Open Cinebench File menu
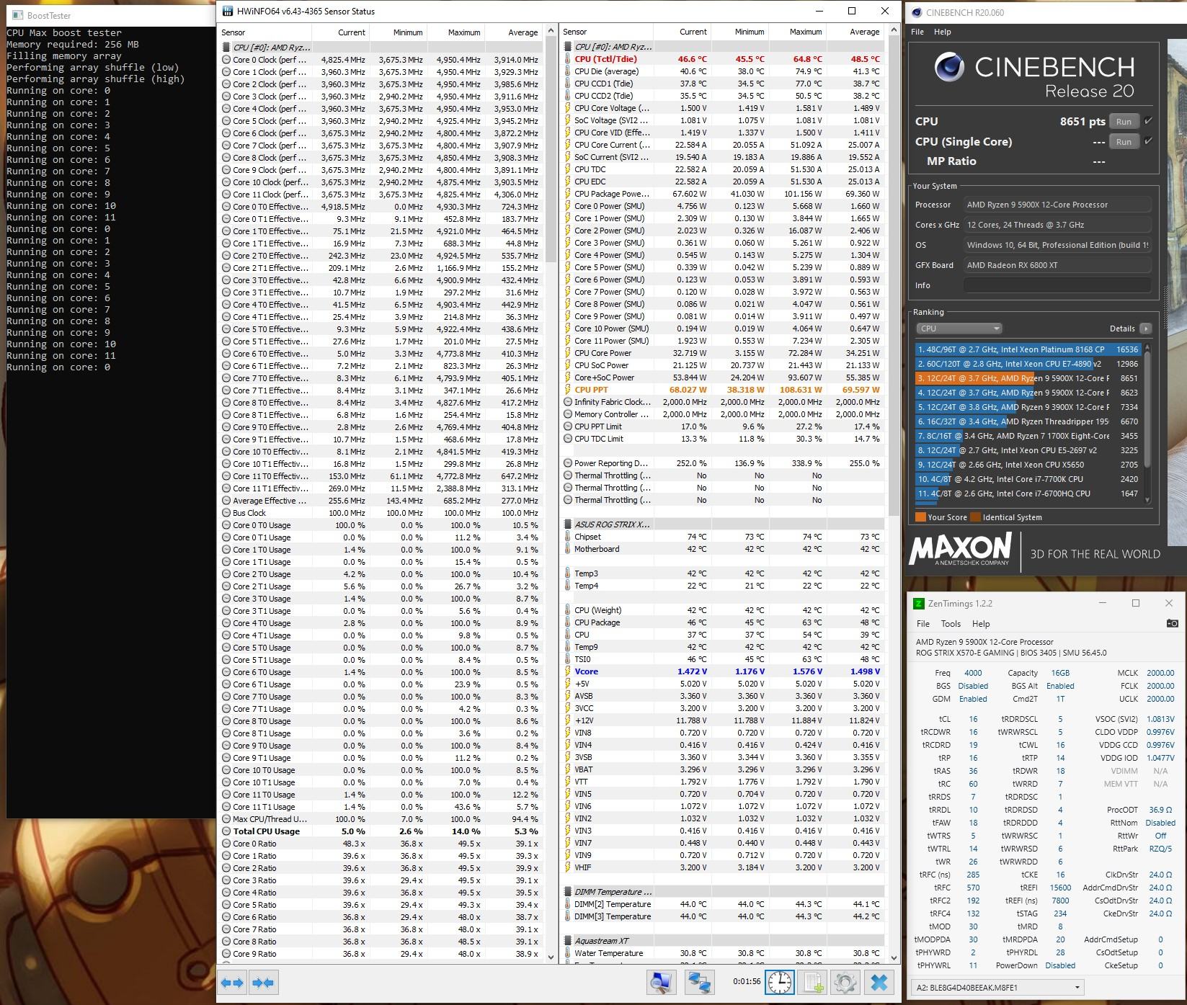 pos(917,32)
